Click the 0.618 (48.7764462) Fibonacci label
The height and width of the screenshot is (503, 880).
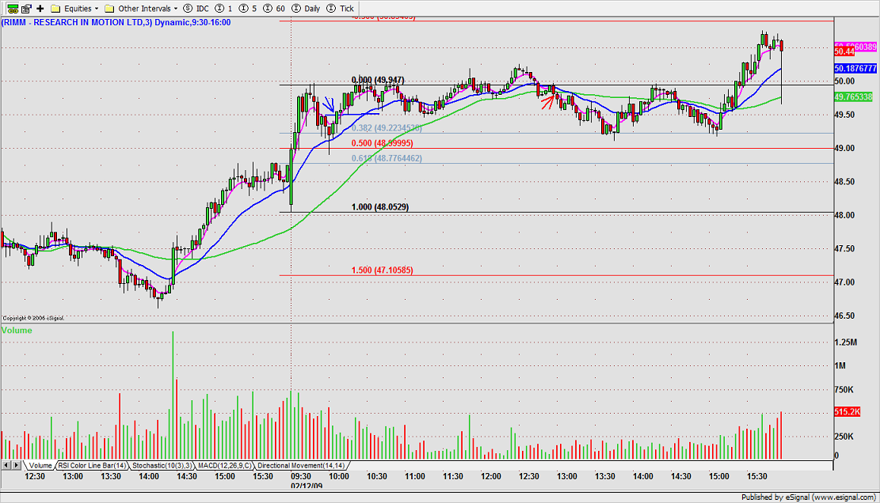(x=387, y=158)
